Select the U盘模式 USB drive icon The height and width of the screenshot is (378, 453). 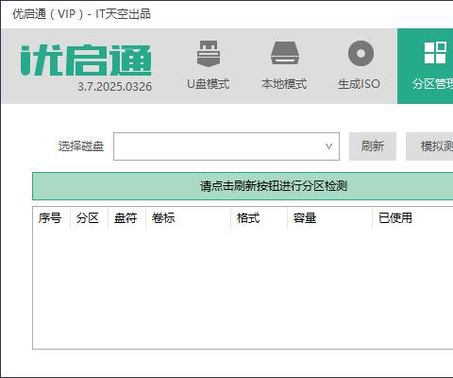tap(208, 54)
